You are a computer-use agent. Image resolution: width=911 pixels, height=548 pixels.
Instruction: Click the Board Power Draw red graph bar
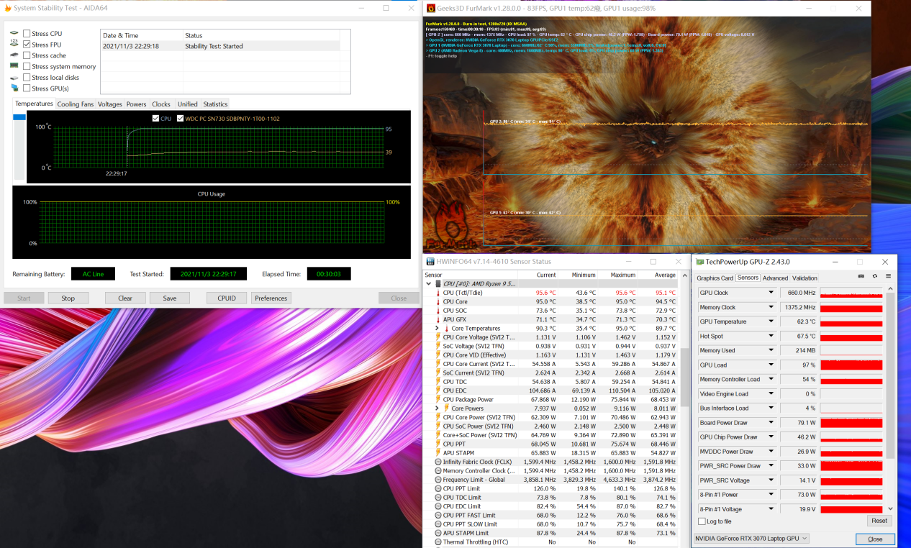[851, 423]
